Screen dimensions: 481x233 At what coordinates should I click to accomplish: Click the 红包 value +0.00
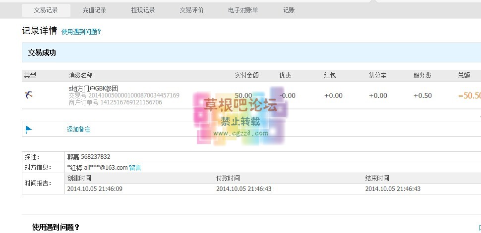(x=333, y=95)
